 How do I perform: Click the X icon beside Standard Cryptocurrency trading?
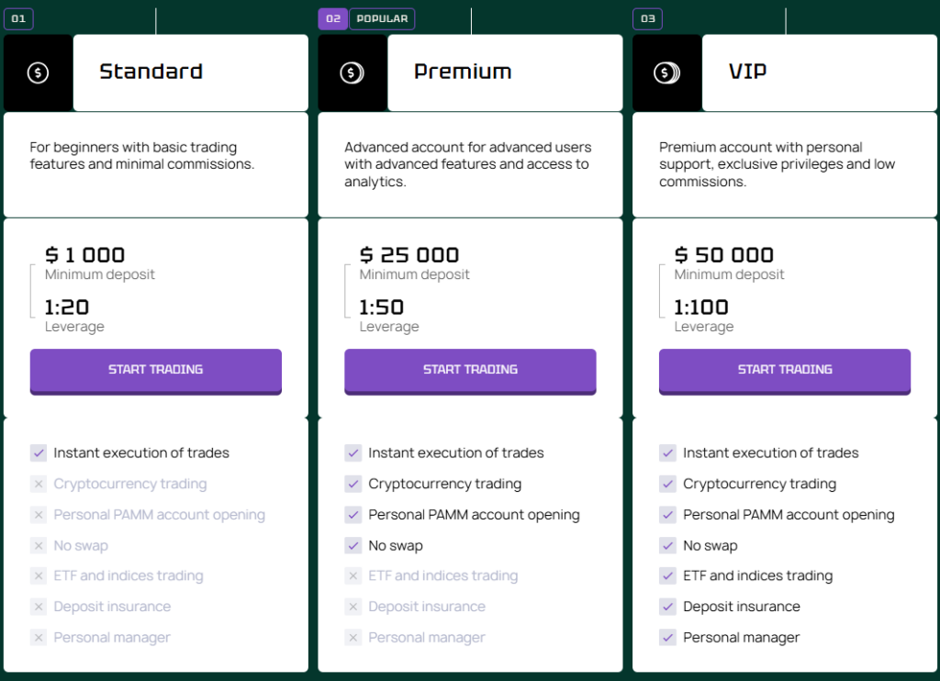pyautogui.click(x=39, y=485)
